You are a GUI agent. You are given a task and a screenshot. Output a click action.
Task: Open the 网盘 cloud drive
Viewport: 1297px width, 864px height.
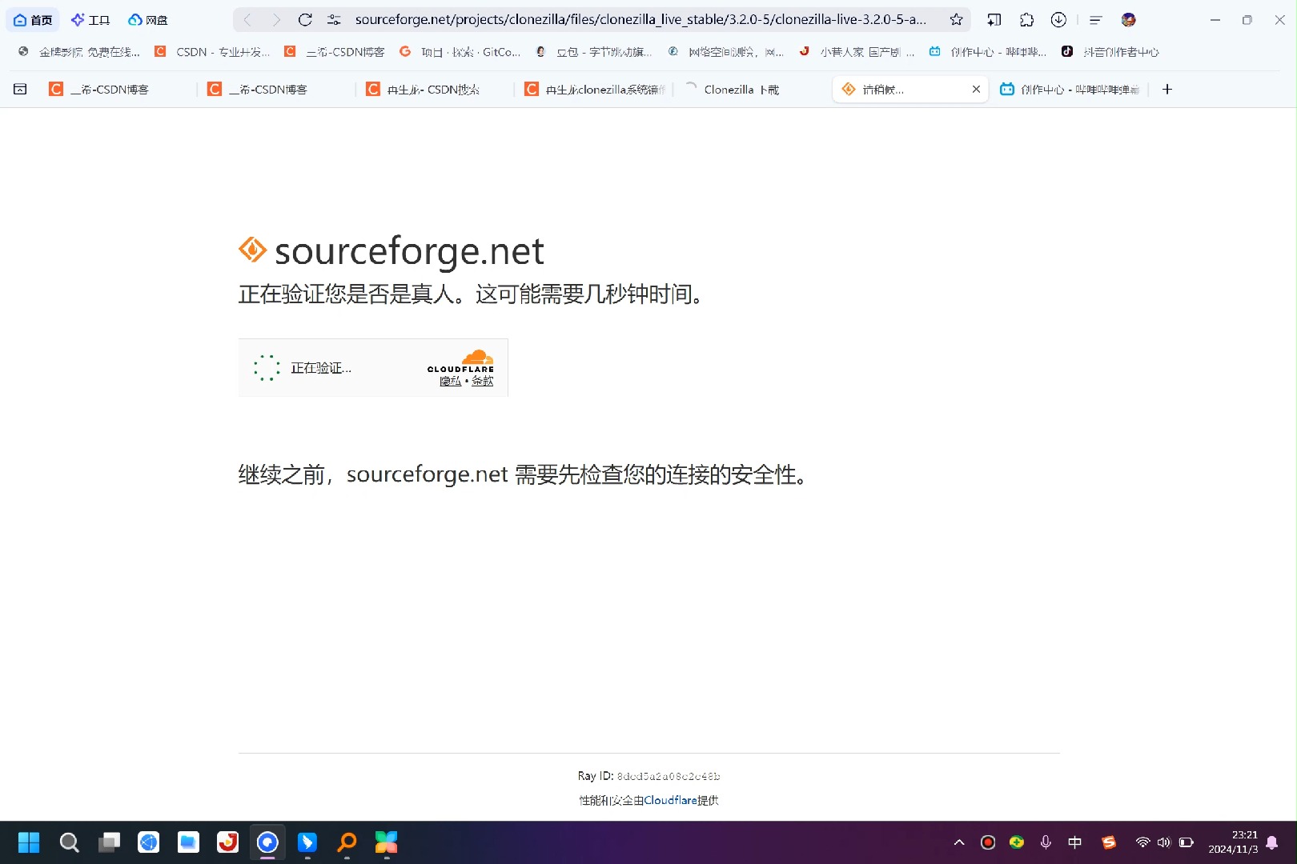[148, 20]
